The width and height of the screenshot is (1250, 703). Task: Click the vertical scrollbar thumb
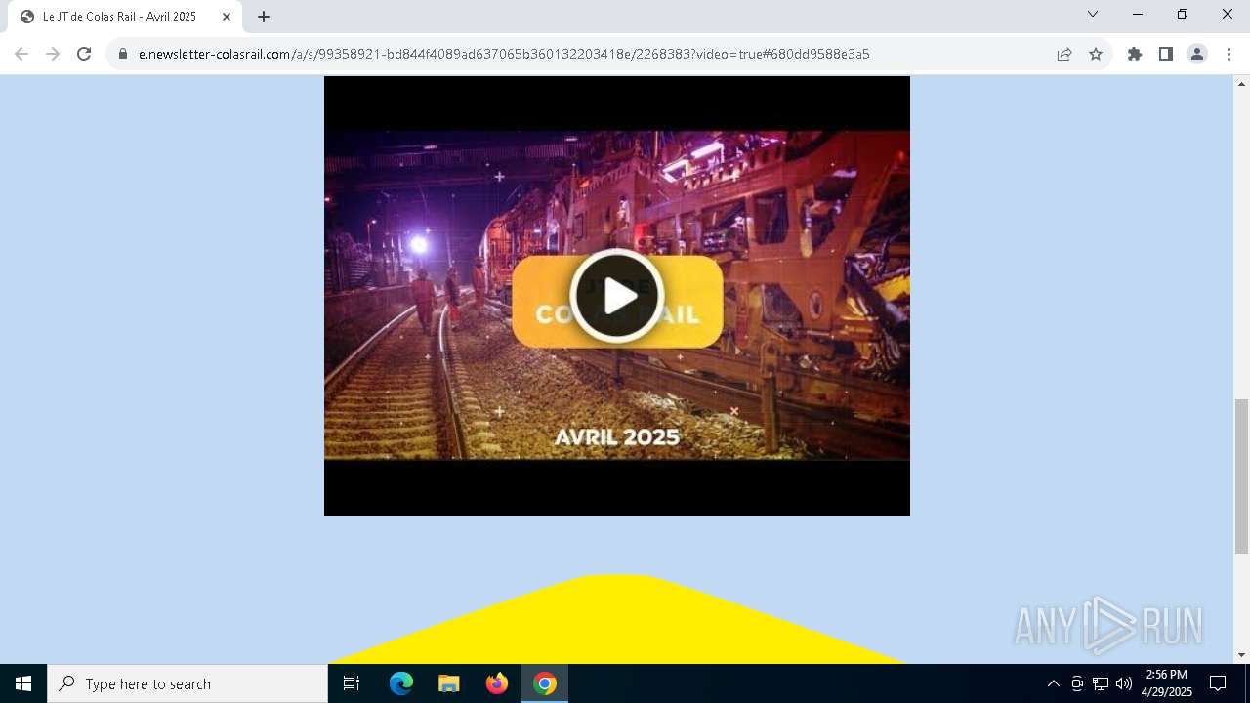point(1242,476)
